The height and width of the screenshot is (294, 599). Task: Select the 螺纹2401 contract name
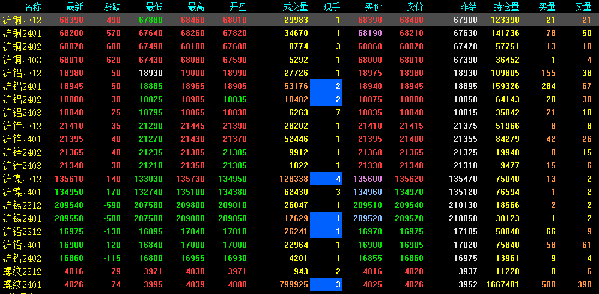[22, 285]
